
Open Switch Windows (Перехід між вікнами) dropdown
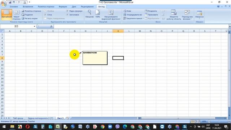pyautogui.click(x=187, y=14)
